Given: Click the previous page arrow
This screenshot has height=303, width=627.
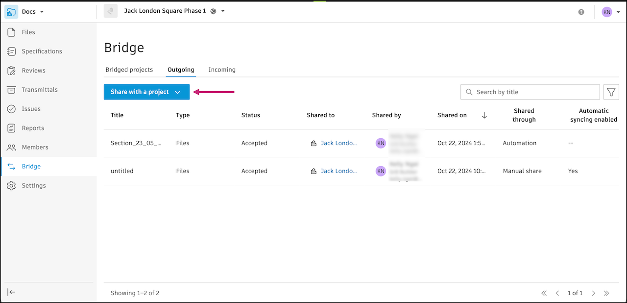Looking at the screenshot, I should (x=557, y=293).
